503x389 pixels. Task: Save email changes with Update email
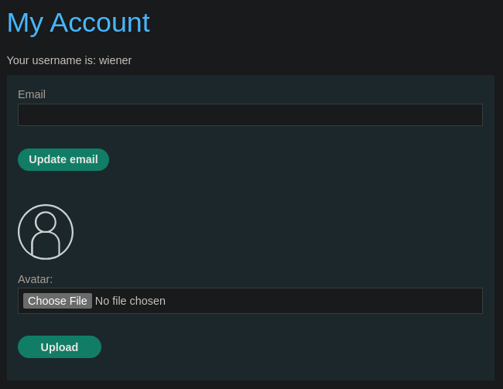[63, 160]
